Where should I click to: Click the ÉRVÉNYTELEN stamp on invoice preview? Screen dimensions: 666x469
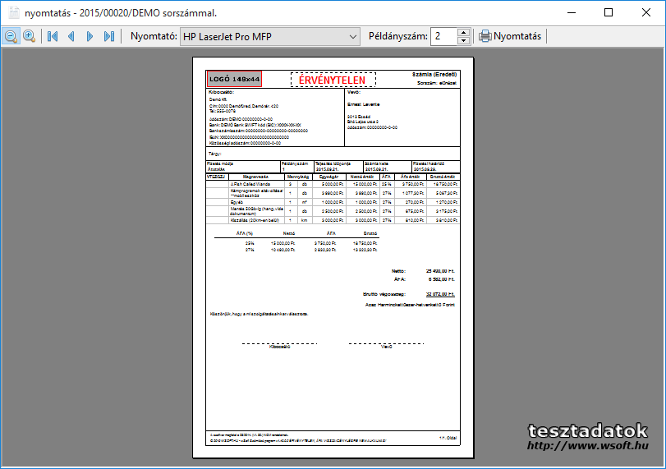click(333, 80)
